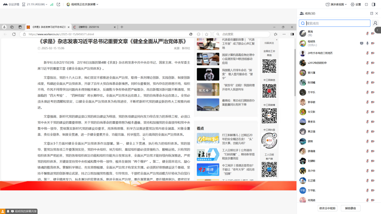The width and height of the screenshot is (381, 214).
Task: Open 设置 settings gear
Action: pyautogui.click(x=356, y=4)
